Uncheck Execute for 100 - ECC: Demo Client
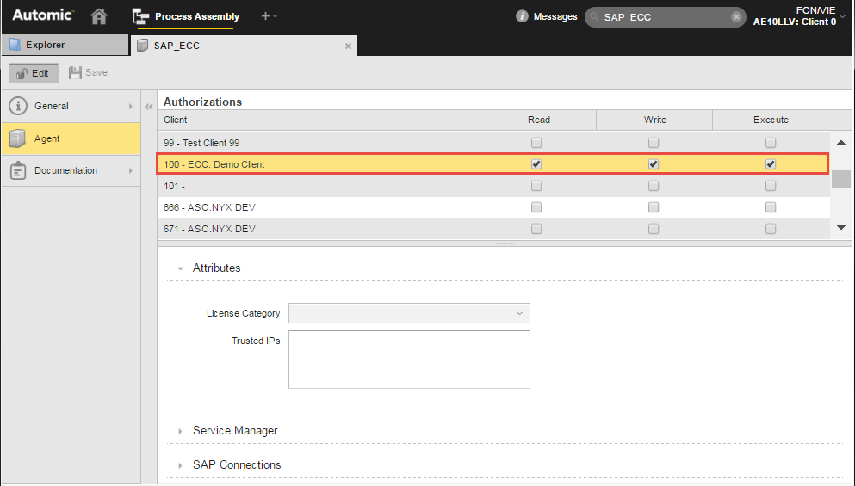The image size is (855, 486). click(771, 164)
